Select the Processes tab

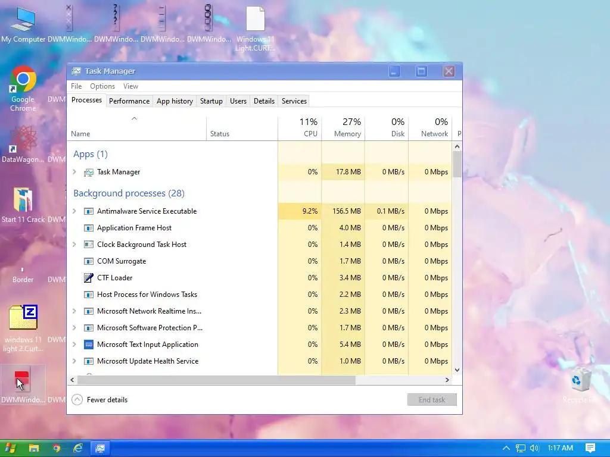(x=87, y=100)
